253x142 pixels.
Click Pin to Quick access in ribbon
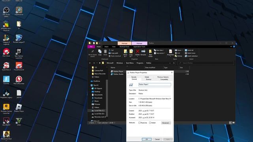(x=93, y=53)
